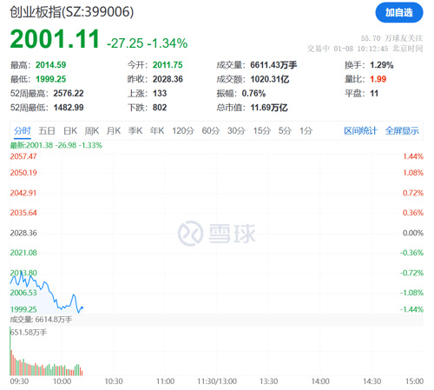Switch to 15分 chart interval
Image resolution: width=434 pixels, height=390 pixels.
tap(262, 131)
